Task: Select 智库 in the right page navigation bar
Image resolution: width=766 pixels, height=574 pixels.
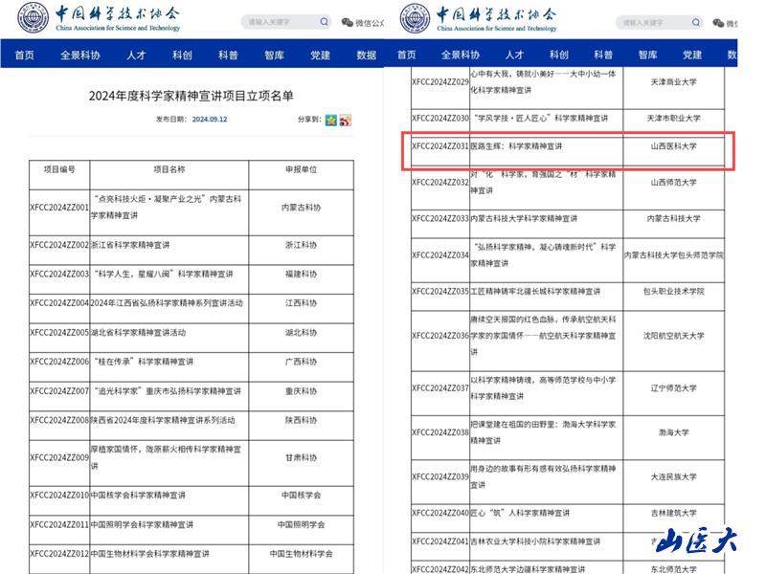Action: (648, 55)
